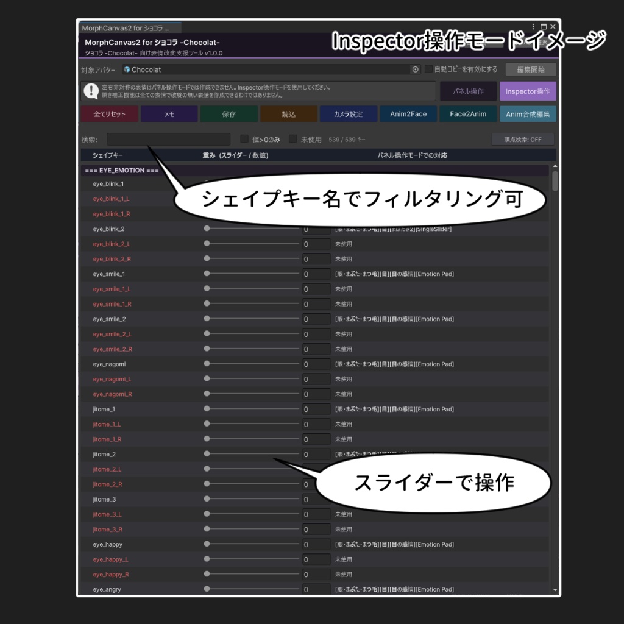Click the パネル操作モードでの対応 column header
The image size is (624, 624).
(413, 155)
